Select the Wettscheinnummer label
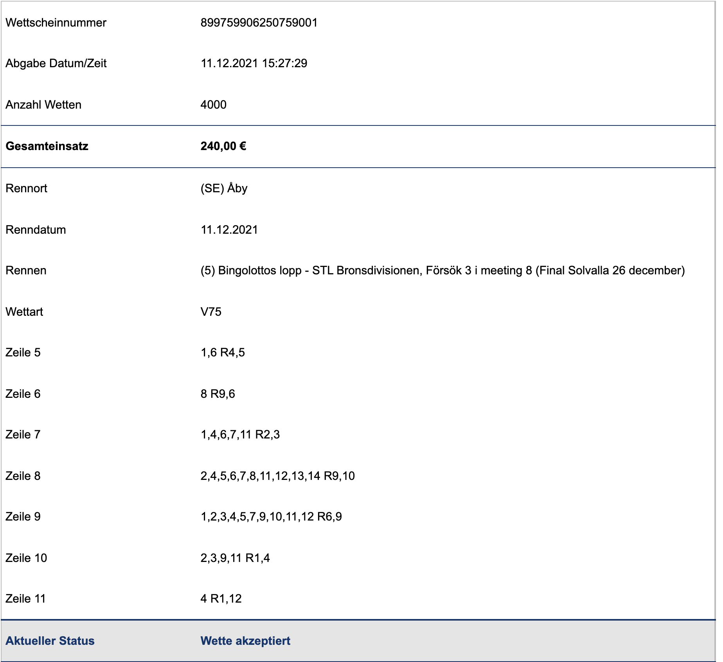 point(56,23)
